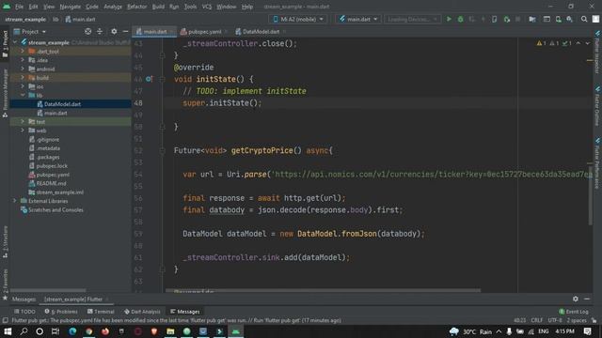Click the toolbar icon just right of the device icon
The height and width of the screenshot is (338, 602).
[507, 19]
